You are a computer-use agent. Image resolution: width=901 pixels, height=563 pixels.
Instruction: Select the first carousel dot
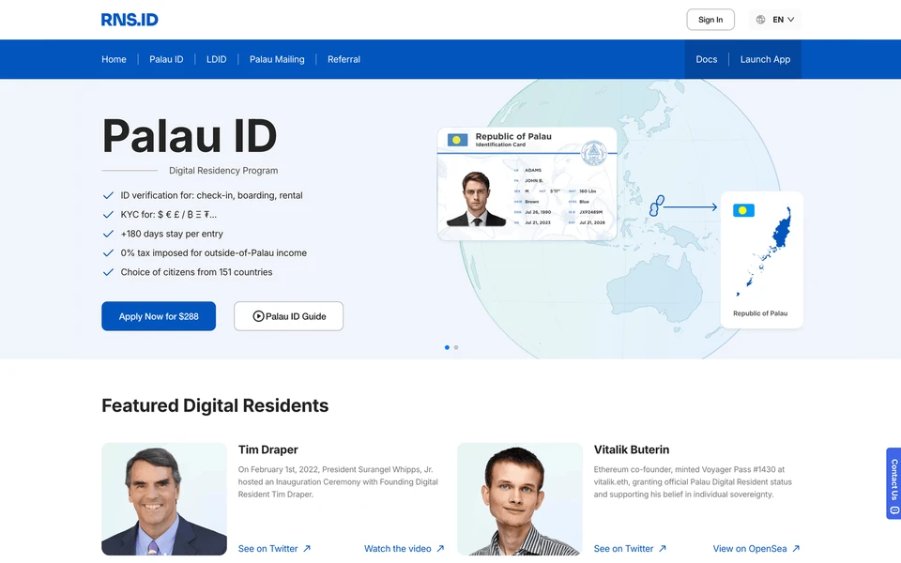(447, 347)
